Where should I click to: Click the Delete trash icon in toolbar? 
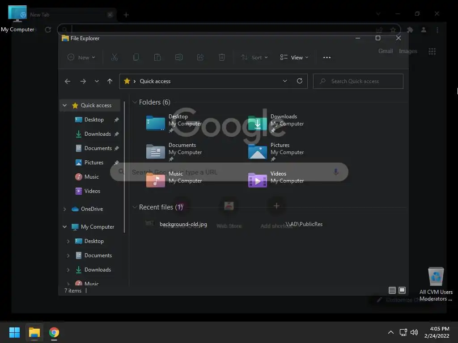tap(222, 57)
